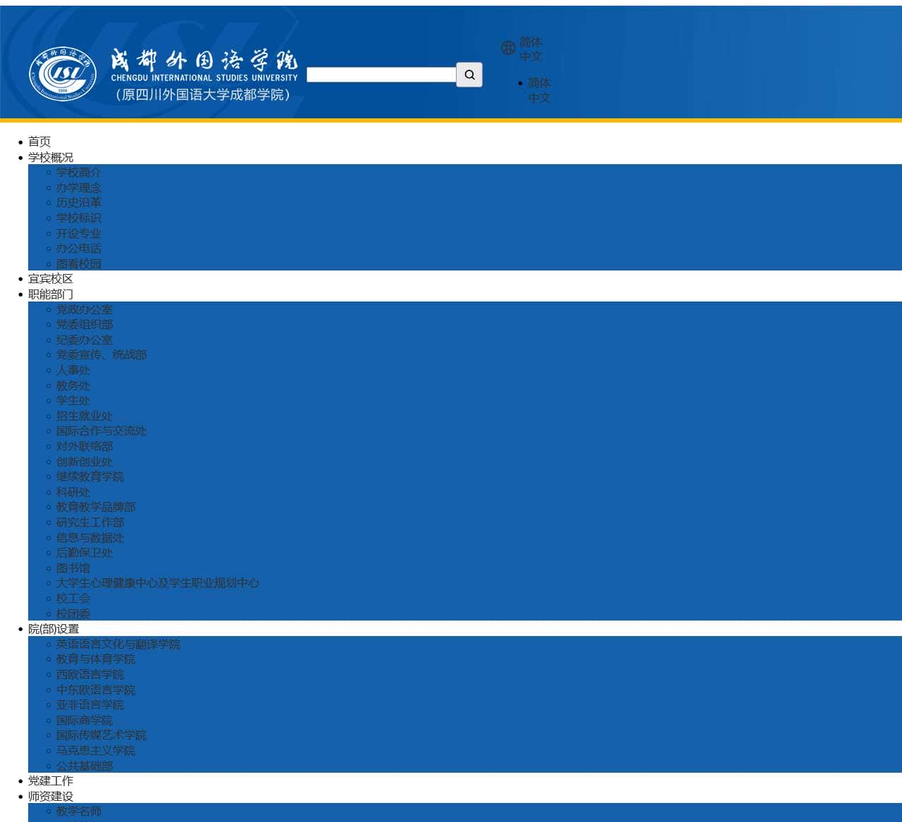Open the 国际商学院 link
The image size is (902, 822).
pos(85,721)
